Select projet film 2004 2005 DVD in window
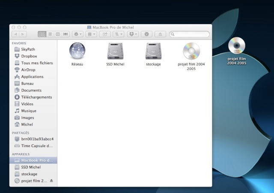The width and height of the screenshot is (274, 193). [x=191, y=51]
